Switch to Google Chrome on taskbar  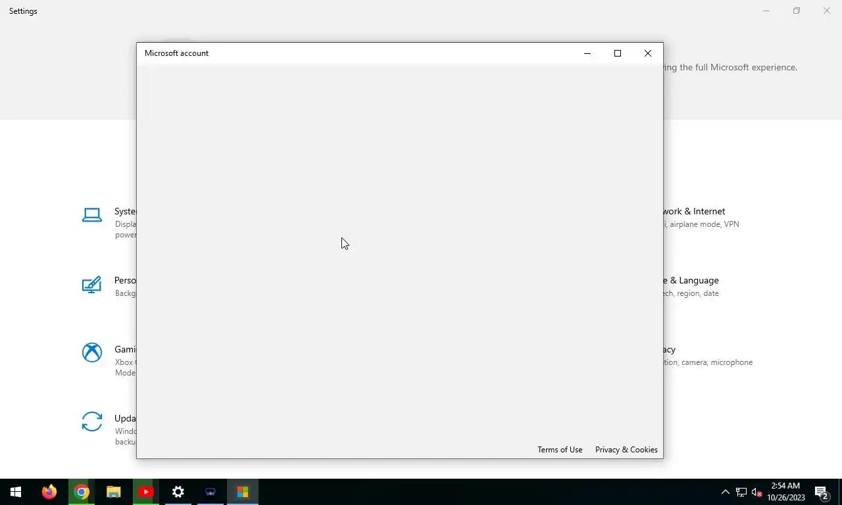coord(81,492)
